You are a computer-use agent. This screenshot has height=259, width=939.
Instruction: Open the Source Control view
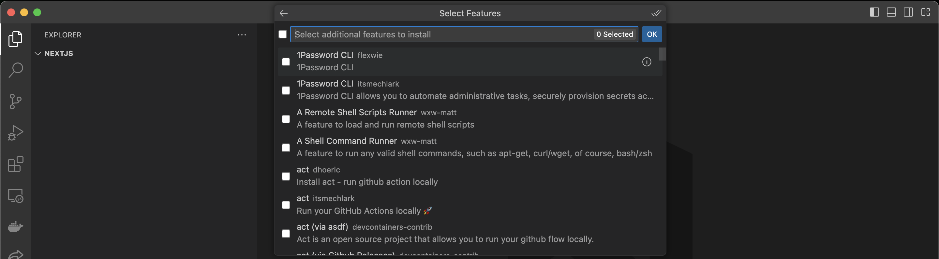pos(16,102)
